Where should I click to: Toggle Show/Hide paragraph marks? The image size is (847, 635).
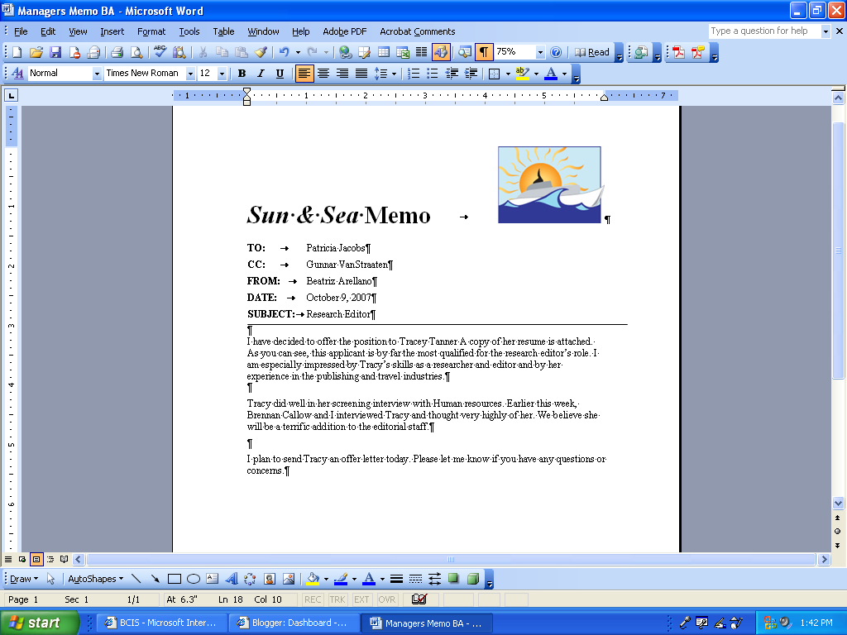(x=484, y=52)
